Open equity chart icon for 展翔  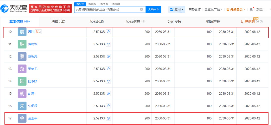108,32
